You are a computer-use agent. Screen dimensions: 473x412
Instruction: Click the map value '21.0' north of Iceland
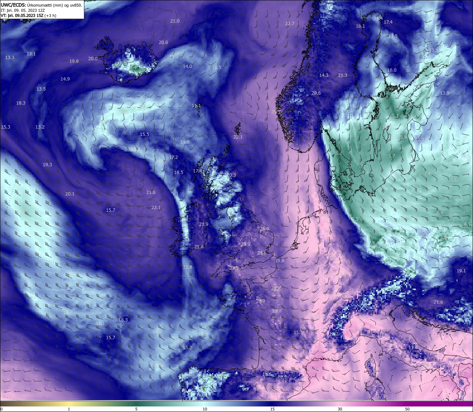coord(175,21)
